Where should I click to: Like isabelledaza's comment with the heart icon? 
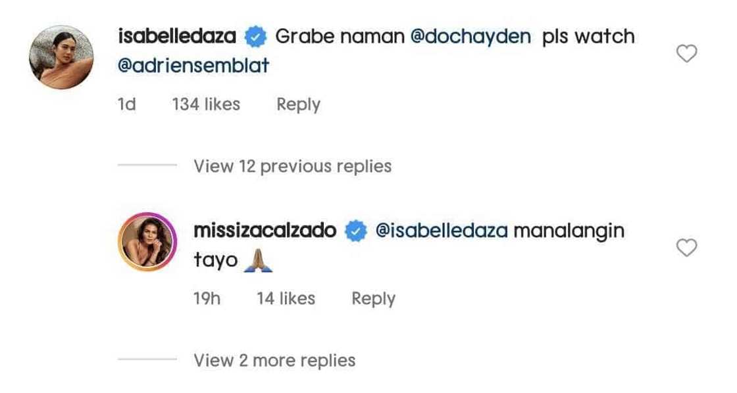point(686,54)
